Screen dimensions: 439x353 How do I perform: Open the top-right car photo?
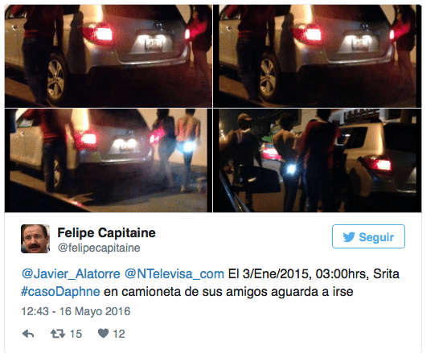pos(318,56)
